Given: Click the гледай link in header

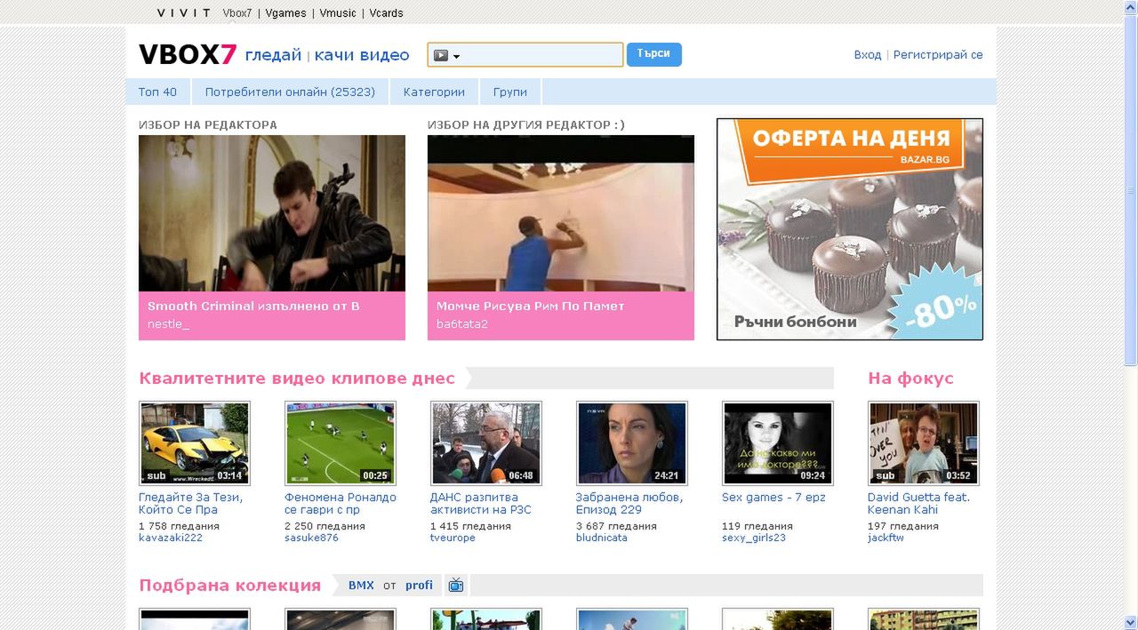Looking at the screenshot, I should point(273,55).
